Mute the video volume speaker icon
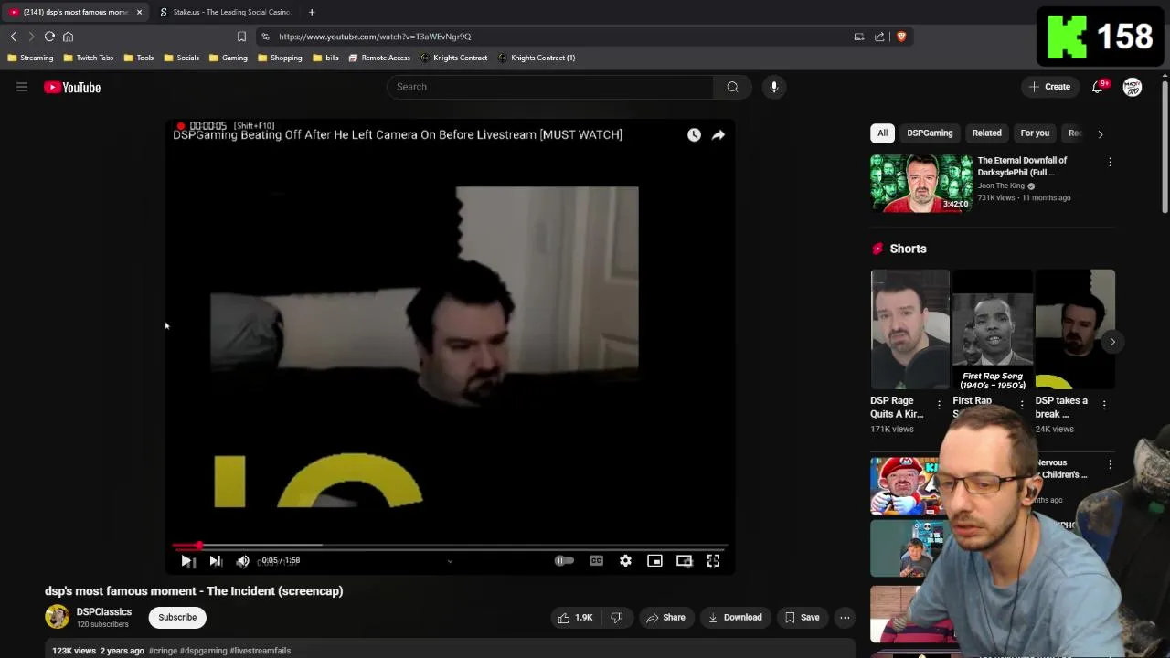Viewport: 1170px width, 658px height. coord(243,561)
